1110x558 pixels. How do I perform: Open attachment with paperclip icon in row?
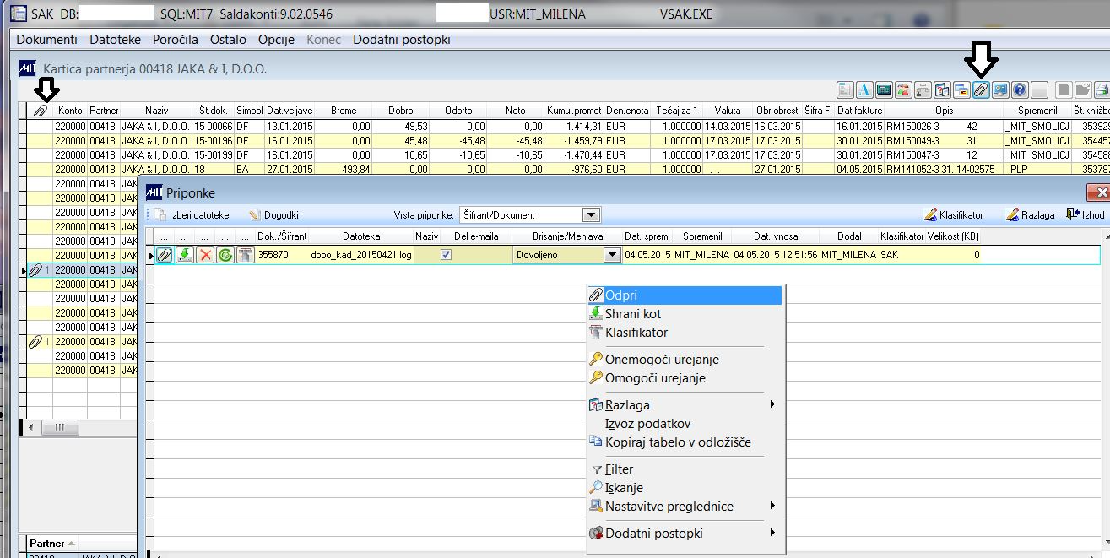165,254
